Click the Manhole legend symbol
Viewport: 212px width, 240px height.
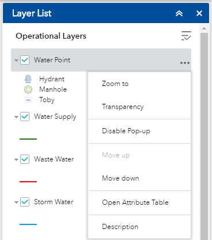click(x=28, y=89)
